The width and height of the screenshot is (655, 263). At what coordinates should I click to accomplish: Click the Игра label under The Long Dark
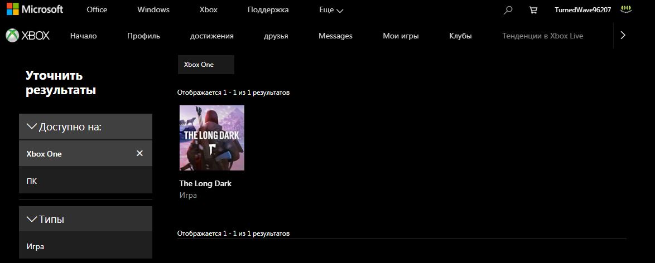click(x=188, y=195)
